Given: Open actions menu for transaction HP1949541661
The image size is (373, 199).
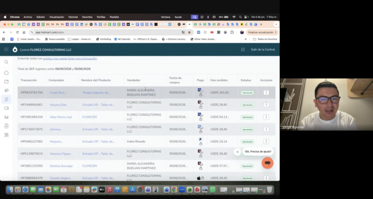Looking at the screenshot, I should click(x=266, y=105).
